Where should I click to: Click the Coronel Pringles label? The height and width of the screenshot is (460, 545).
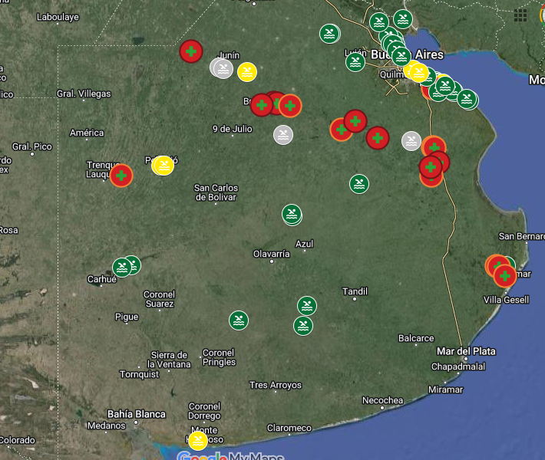219,357
